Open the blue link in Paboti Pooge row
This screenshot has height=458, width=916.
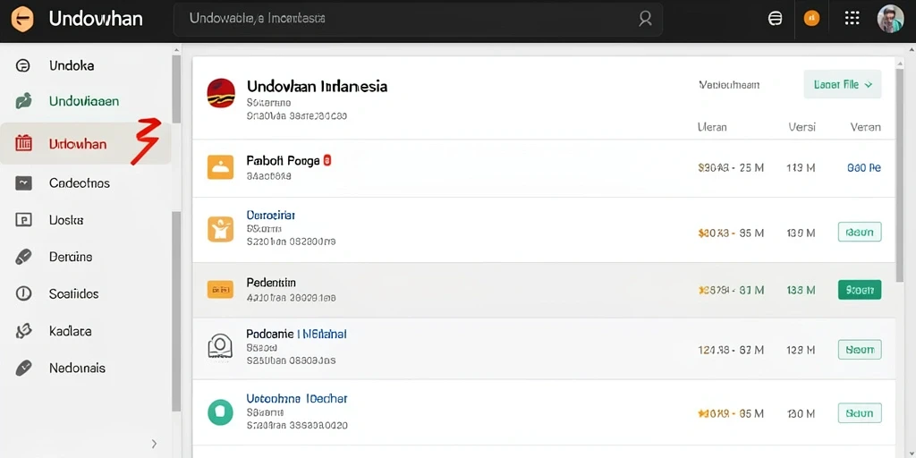(864, 168)
